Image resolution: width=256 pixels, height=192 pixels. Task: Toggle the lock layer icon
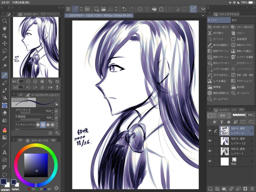228,122
